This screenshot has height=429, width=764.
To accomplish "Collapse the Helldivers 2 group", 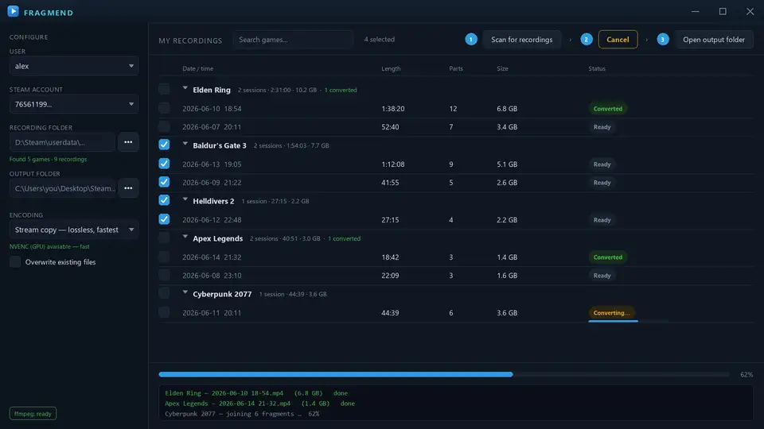I will click(185, 199).
